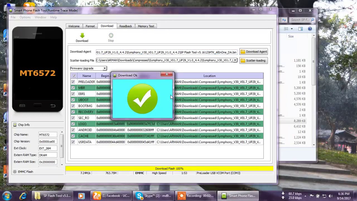
Task: Open the Recording taskbar item
Action: (x=196, y=196)
